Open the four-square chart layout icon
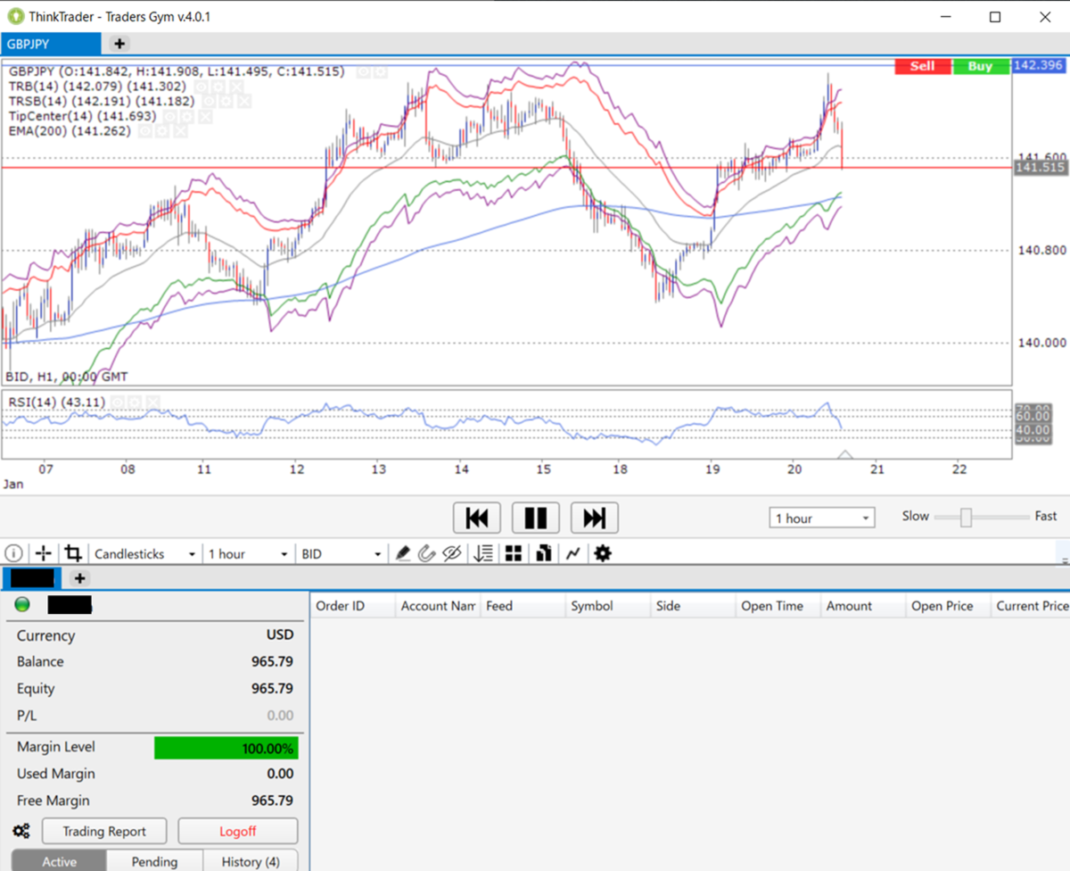The image size is (1070, 871). (x=513, y=554)
